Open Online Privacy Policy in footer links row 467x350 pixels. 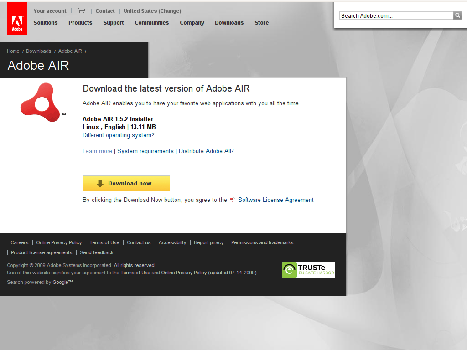point(59,242)
